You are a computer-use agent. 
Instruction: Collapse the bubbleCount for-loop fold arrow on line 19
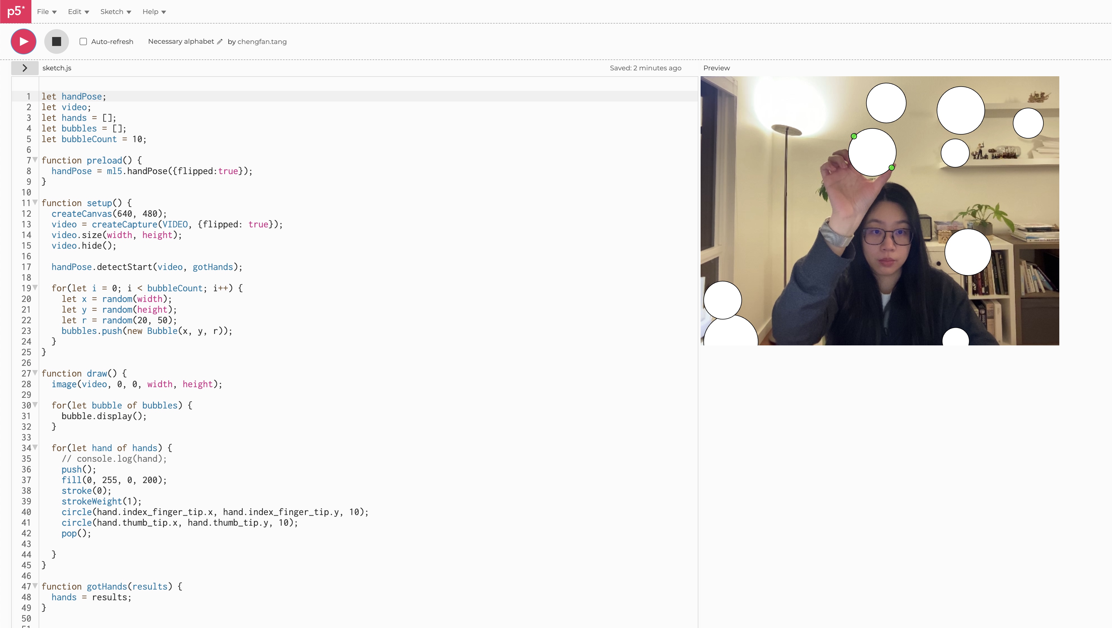[35, 288]
